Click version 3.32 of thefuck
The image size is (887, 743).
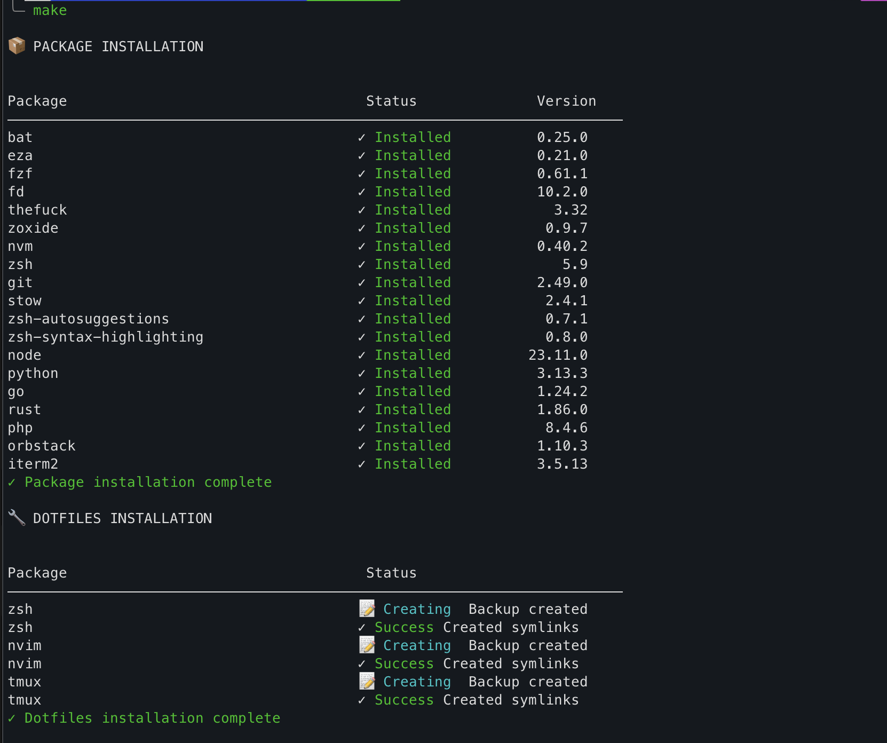pyautogui.click(x=571, y=210)
